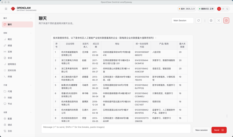
Task: Send the message with Send button
Action: pos(219,130)
